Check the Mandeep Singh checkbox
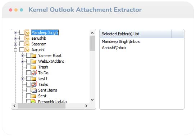Image resolution: width=196 pixels, height=137 pixels. (x=22, y=32)
